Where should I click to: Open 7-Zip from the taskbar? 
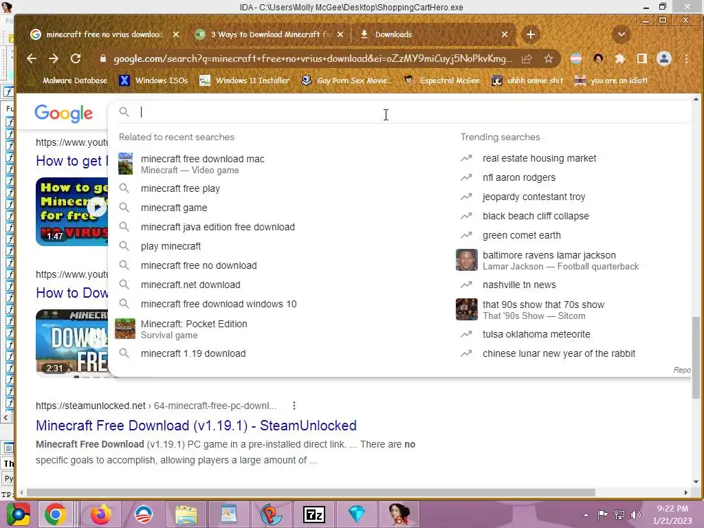[313, 514]
